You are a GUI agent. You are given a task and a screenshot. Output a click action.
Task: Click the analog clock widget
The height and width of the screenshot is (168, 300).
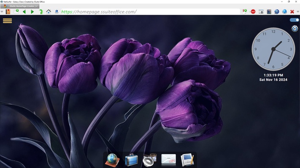click(x=273, y=49)
